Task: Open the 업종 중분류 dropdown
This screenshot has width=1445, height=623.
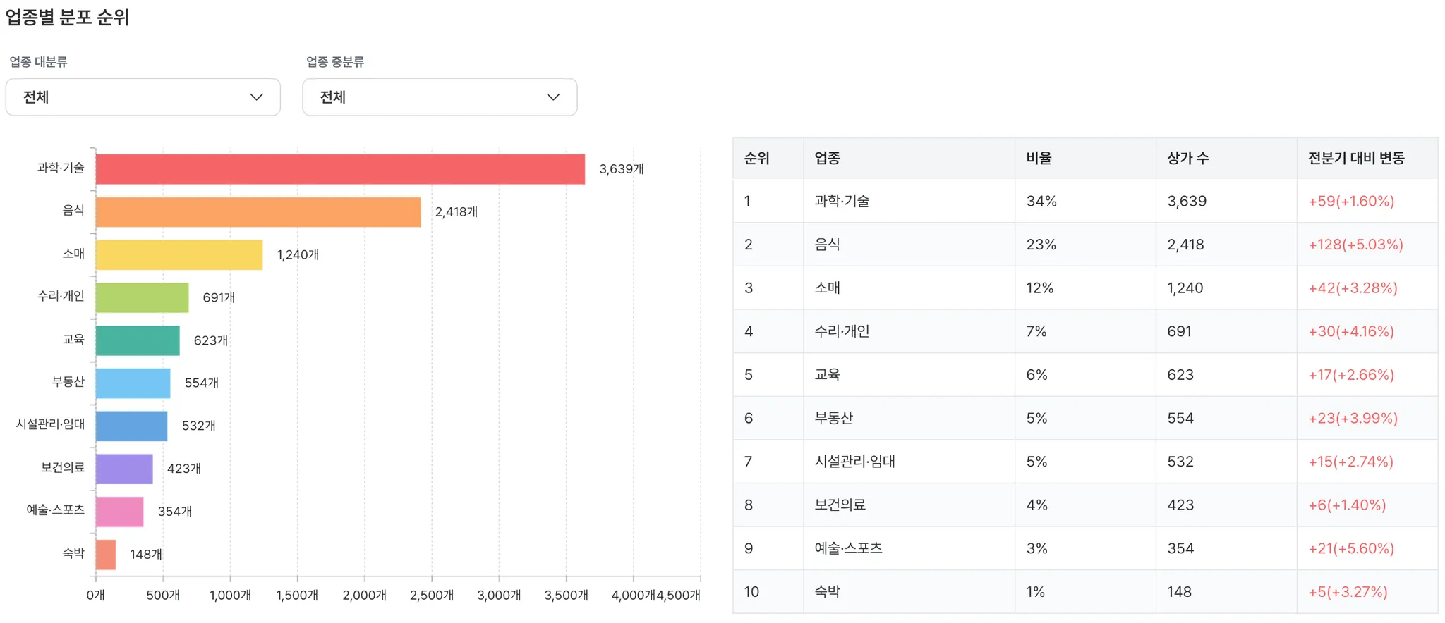Action: click(x=439, y=97)
